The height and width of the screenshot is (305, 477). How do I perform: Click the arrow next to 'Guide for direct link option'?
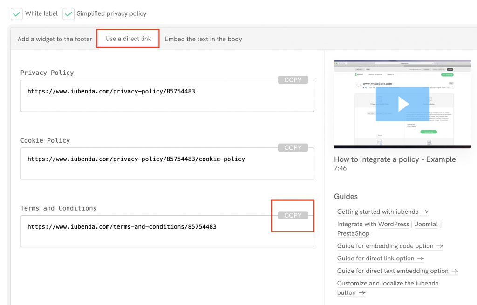(421, 259)
